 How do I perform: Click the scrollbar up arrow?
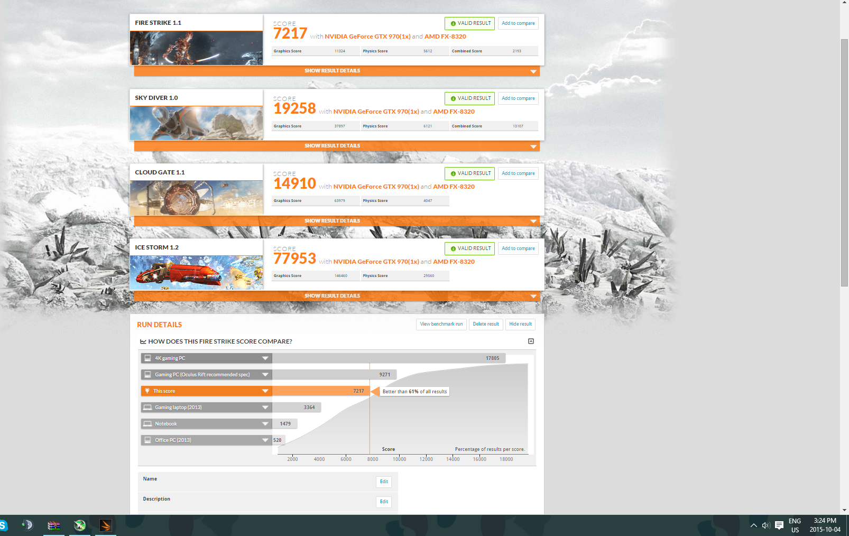click(844, 3)
